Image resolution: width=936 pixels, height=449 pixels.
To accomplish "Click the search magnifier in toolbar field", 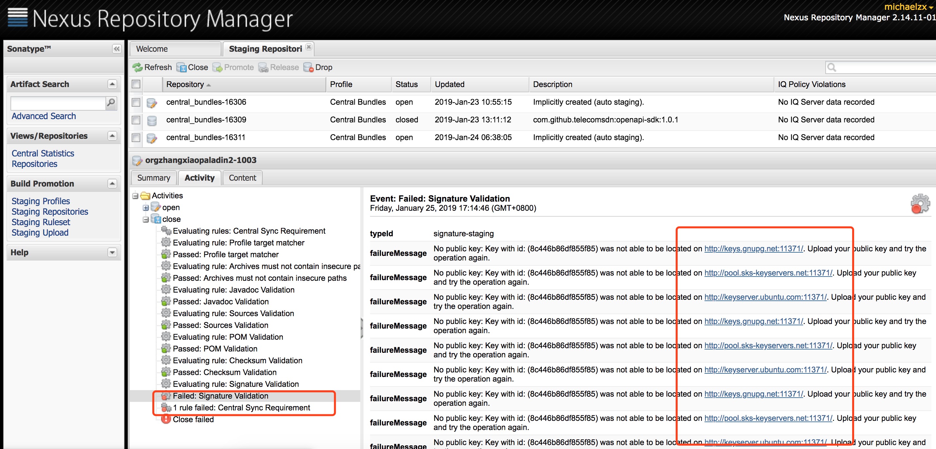I will click(x=832, y=67).
